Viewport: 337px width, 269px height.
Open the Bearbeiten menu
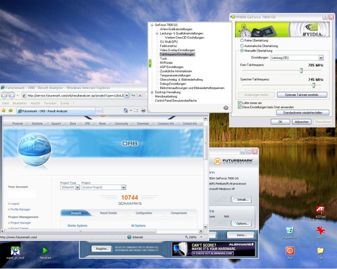(20, 103)
